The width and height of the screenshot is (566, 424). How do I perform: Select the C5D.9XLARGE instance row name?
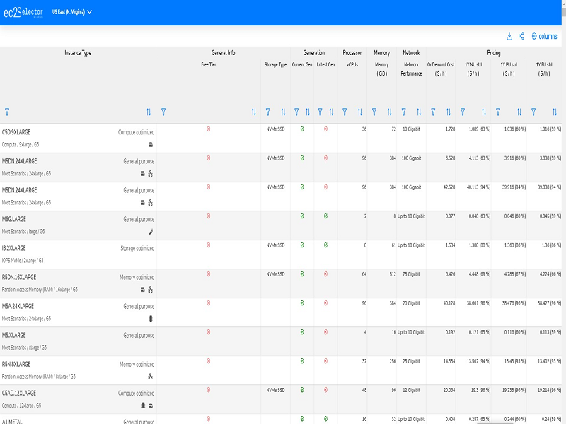click(16, 132)
